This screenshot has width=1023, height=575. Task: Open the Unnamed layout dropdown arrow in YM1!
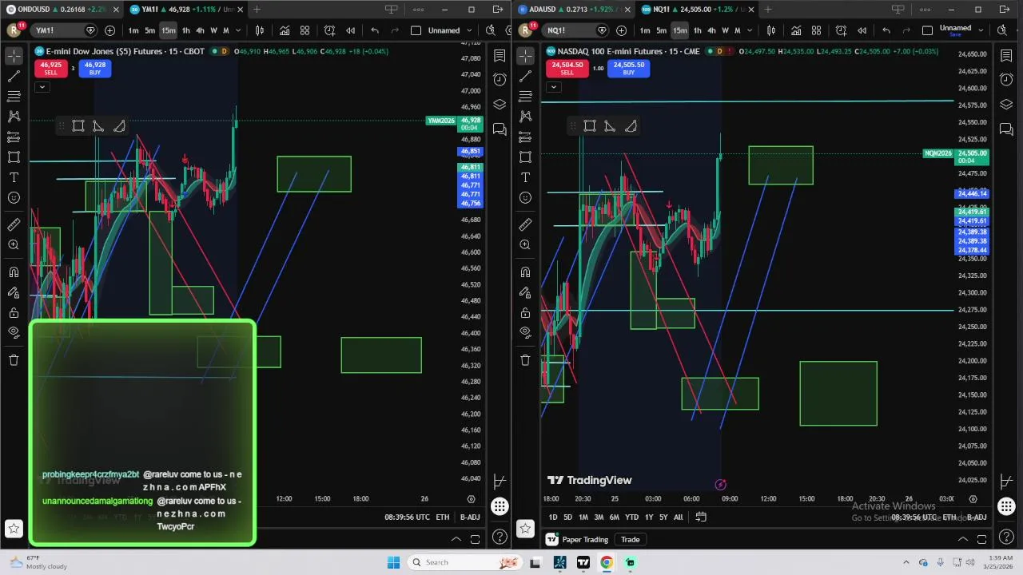click(x=468, y=30)
